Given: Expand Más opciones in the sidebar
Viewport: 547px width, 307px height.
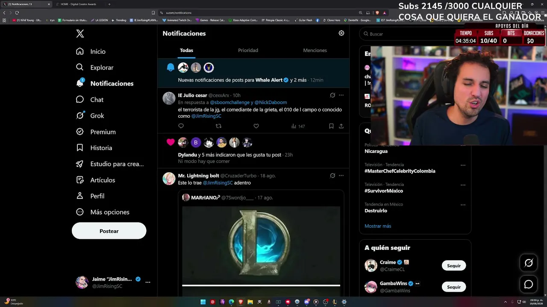Looking at the screenshot, I should click(x=103, y=212).
